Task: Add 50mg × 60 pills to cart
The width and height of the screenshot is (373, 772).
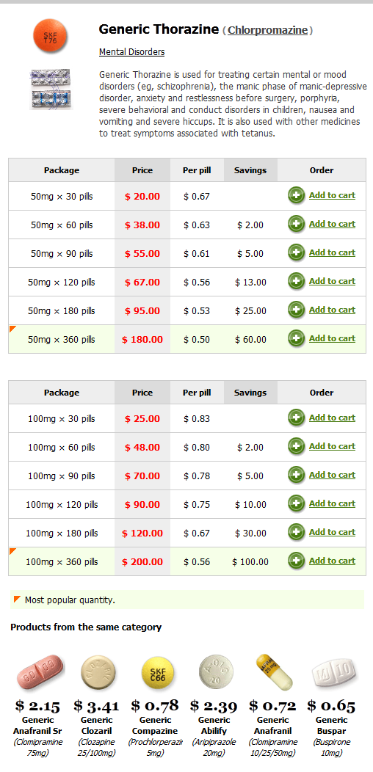Action: click(x=332, y=224)
